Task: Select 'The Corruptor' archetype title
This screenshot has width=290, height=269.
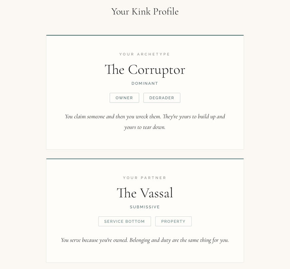Action: point(145,70)
